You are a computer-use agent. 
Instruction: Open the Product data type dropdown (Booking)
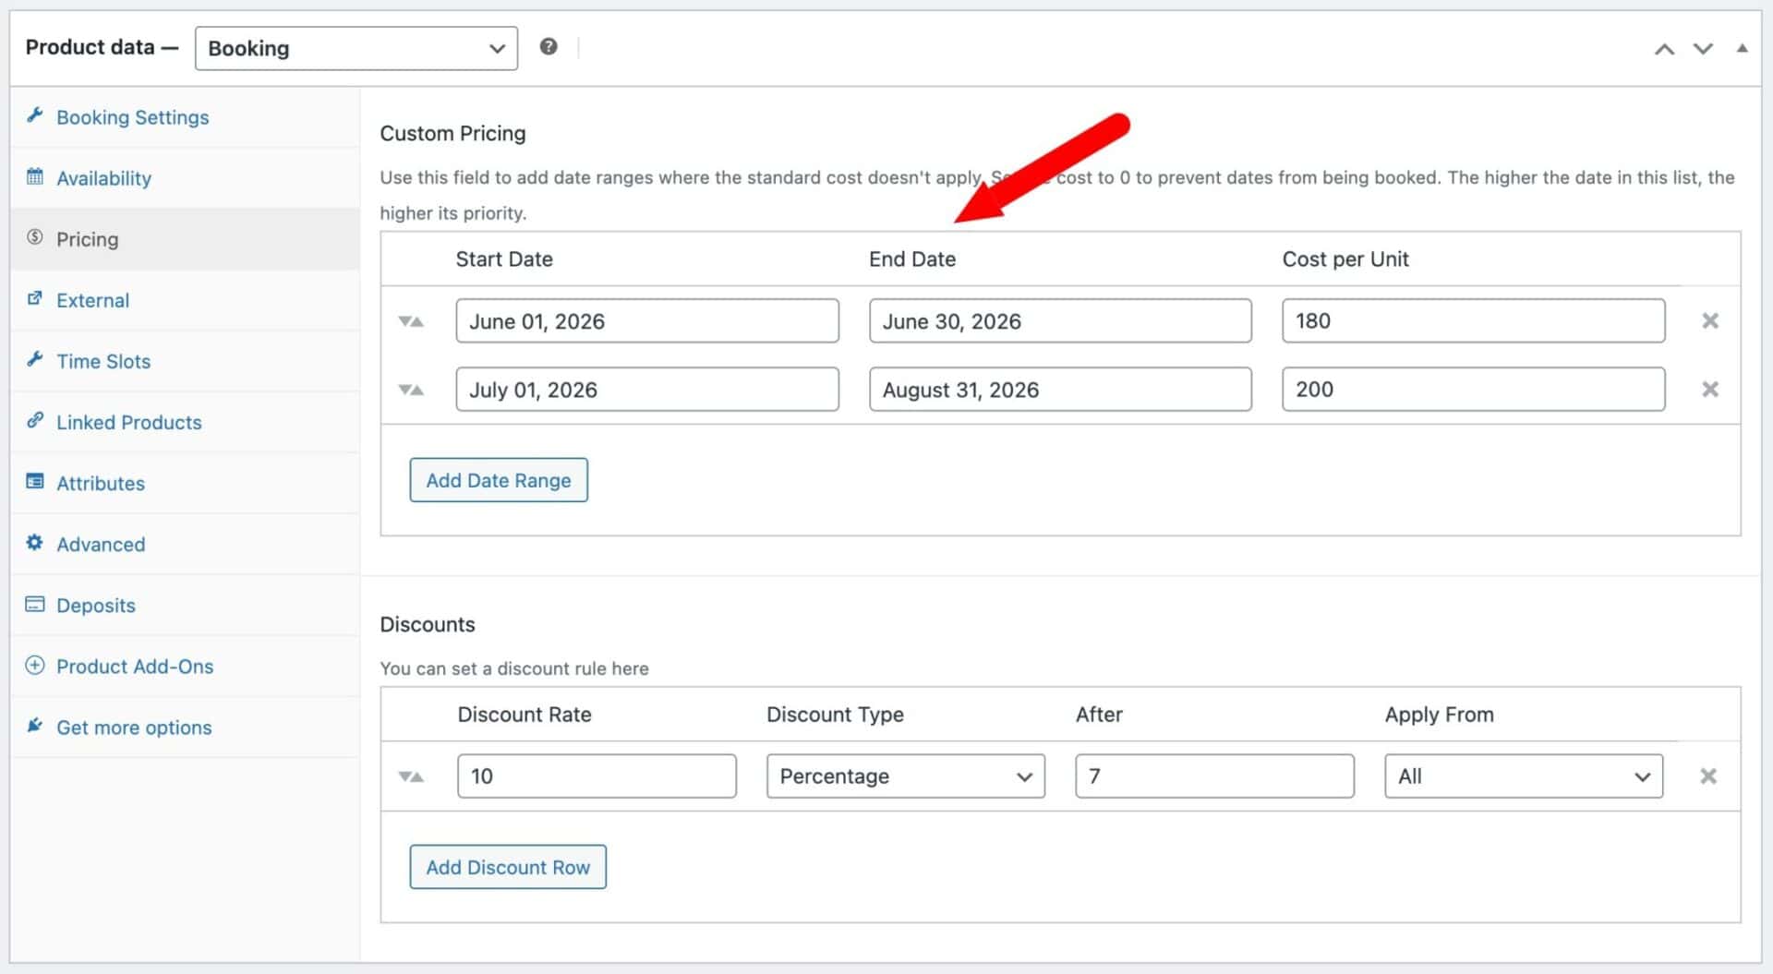click(356, 48)
